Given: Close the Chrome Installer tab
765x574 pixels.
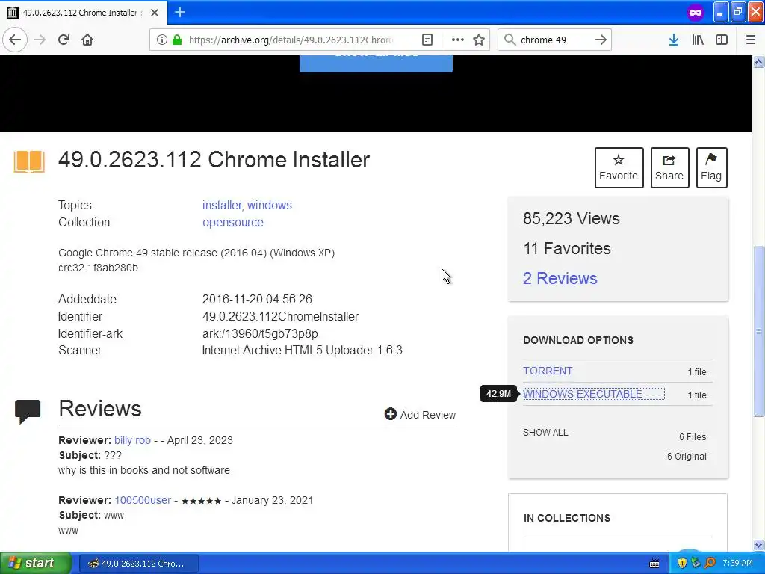Looking at the screenshot, I should [x=155, y=13].
